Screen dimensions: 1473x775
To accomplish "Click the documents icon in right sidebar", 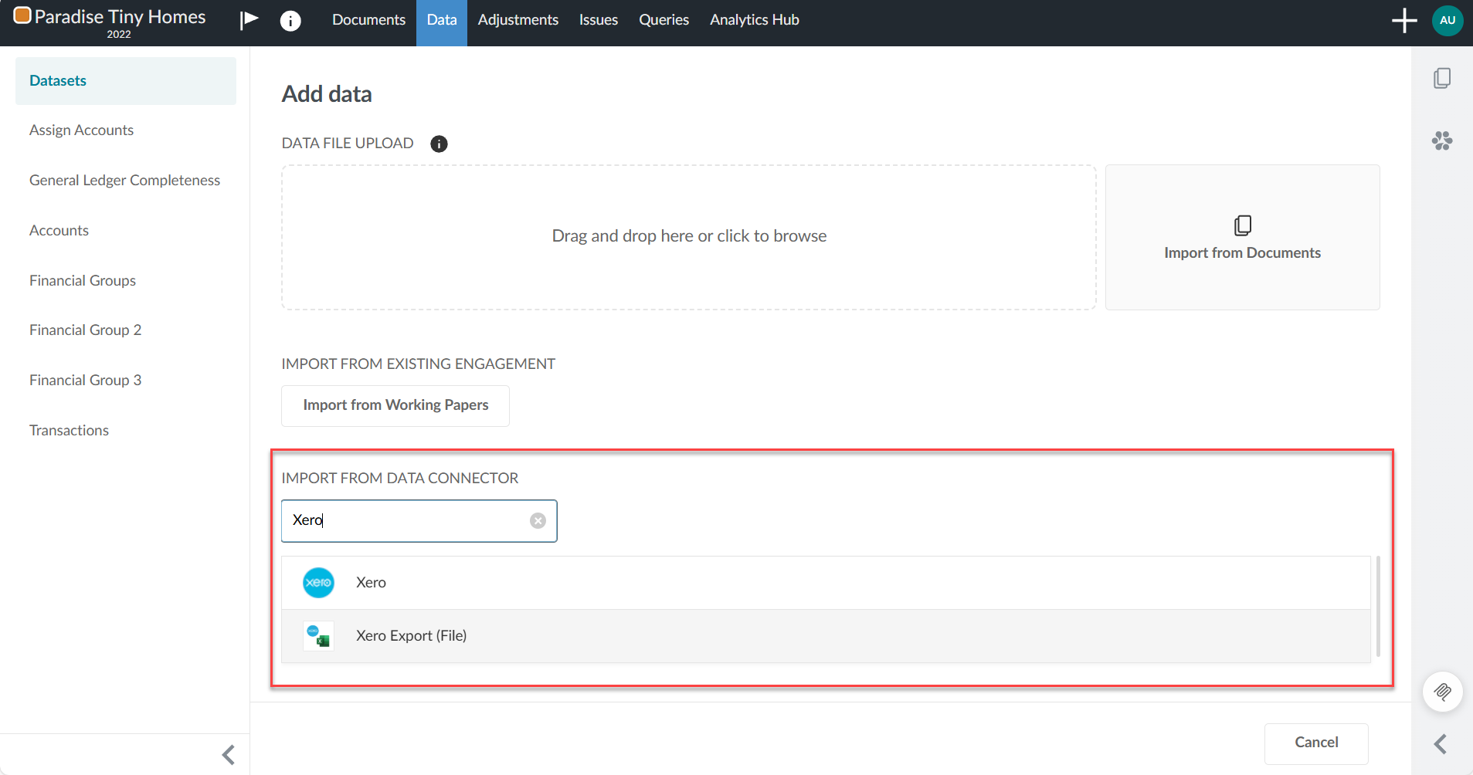I will [x=1443, y=77].
